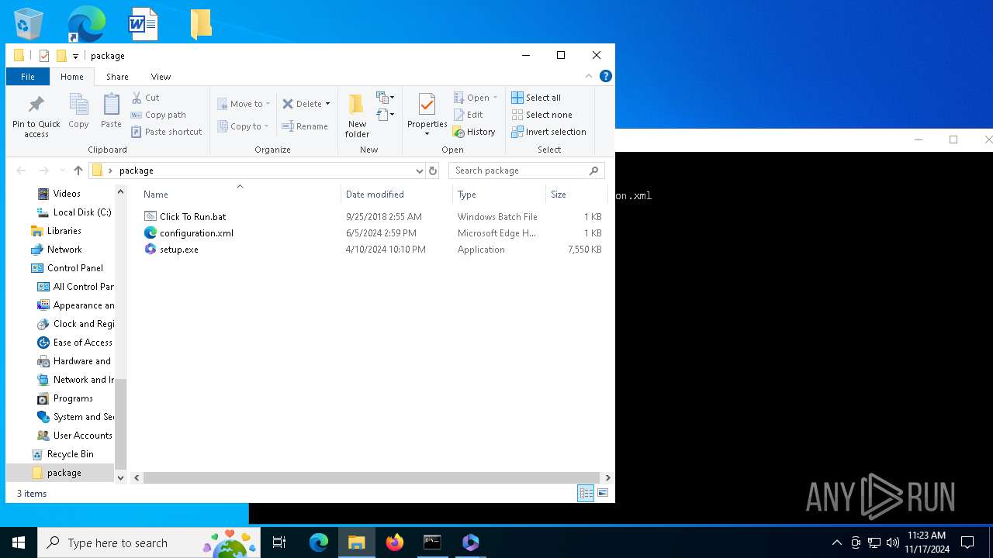Click the History button
Screen dimensions: 993x558
[x=474, y=132]
